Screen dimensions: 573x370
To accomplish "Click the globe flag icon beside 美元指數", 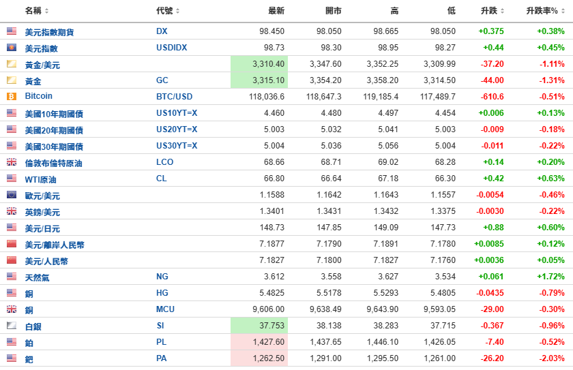I will coord(12,48).
